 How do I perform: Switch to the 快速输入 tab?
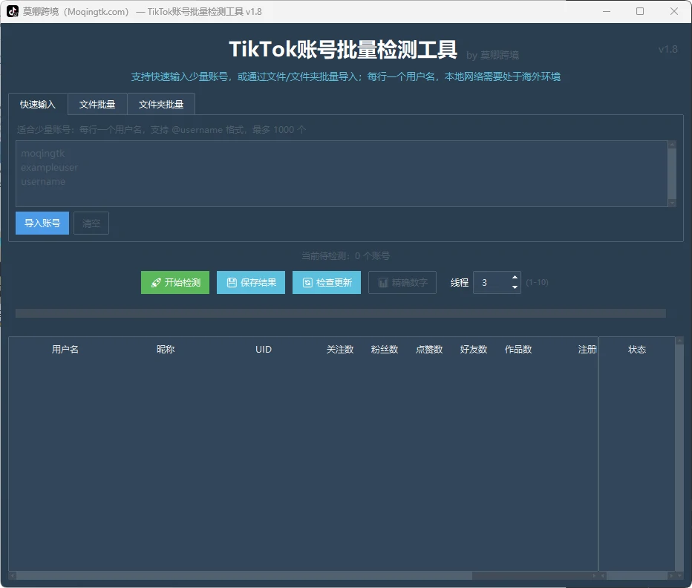pos(38,105)
